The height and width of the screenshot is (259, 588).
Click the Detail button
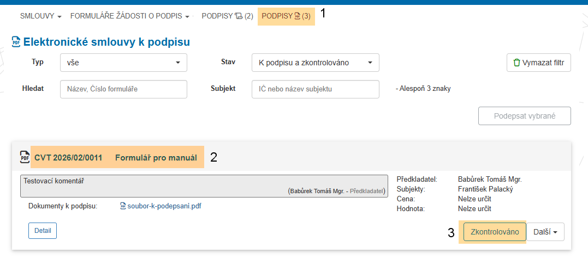click(x=43, y=231)
